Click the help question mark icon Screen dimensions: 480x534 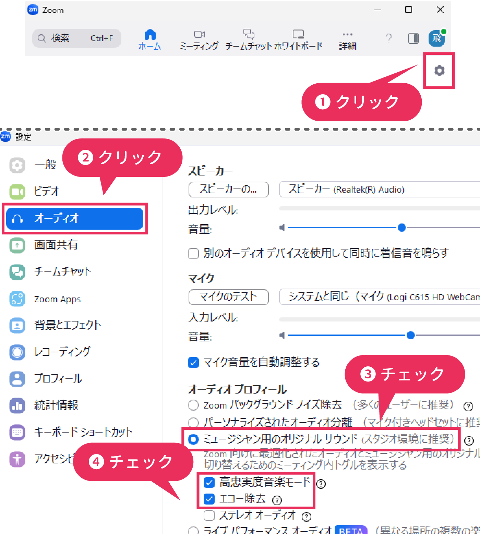click(x=388, y=38)
